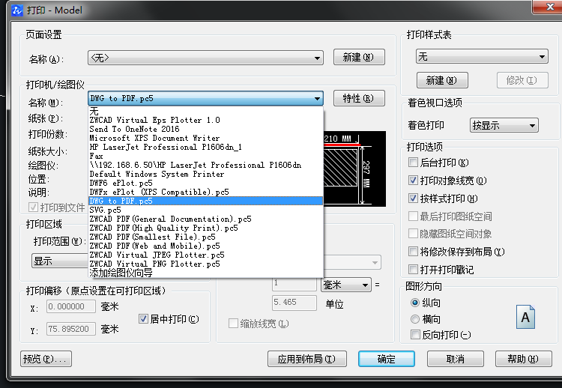Click 修改 print style button
562x388 pixels.
tap(522, 80)
